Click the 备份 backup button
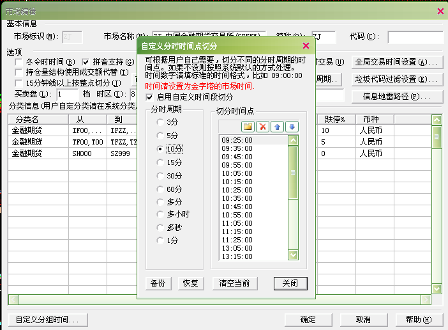Screen dimensions: 448x330 [x=158, y=283]
